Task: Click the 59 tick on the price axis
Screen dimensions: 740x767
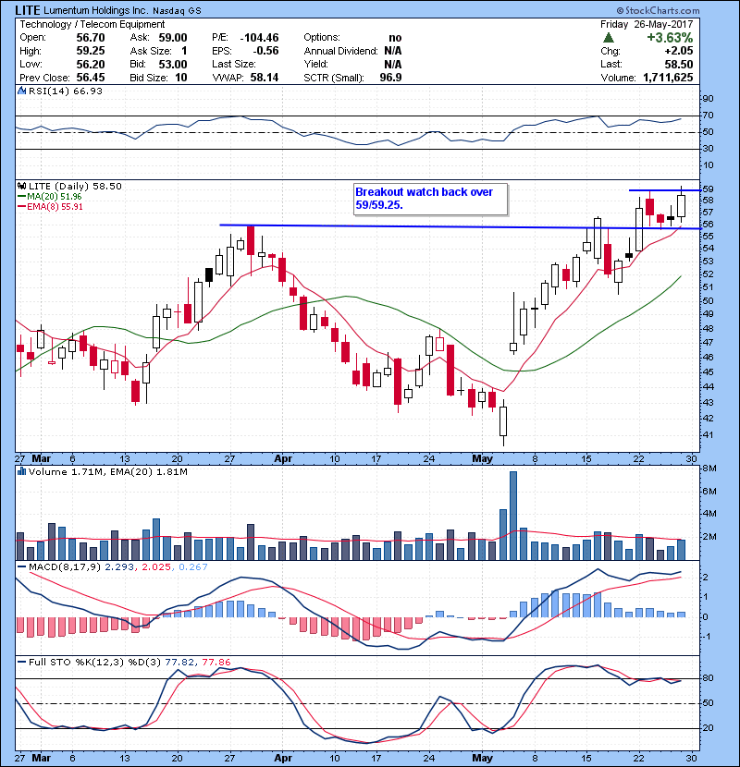Action: click(x=709, y=189)
